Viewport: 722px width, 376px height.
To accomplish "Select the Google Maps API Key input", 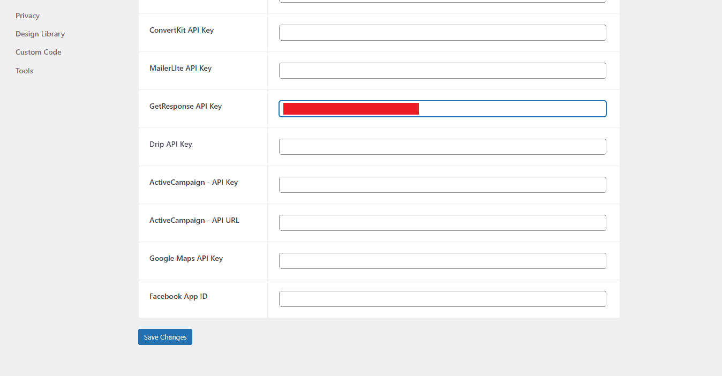I will (442, 261).
